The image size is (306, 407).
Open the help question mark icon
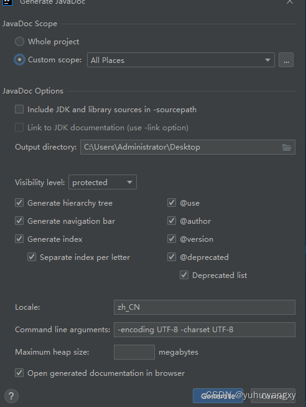click(11, 396)
